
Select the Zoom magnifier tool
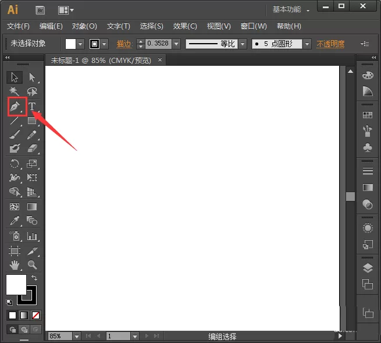(x=32, y=264)
